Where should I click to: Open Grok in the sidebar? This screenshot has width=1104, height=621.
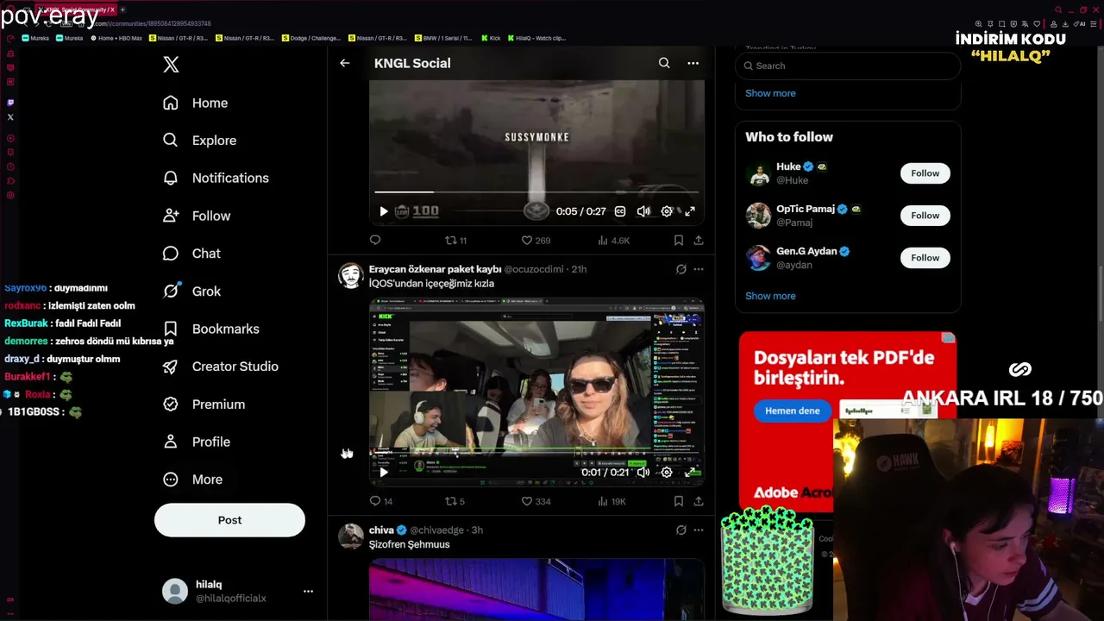click(192, 292)
